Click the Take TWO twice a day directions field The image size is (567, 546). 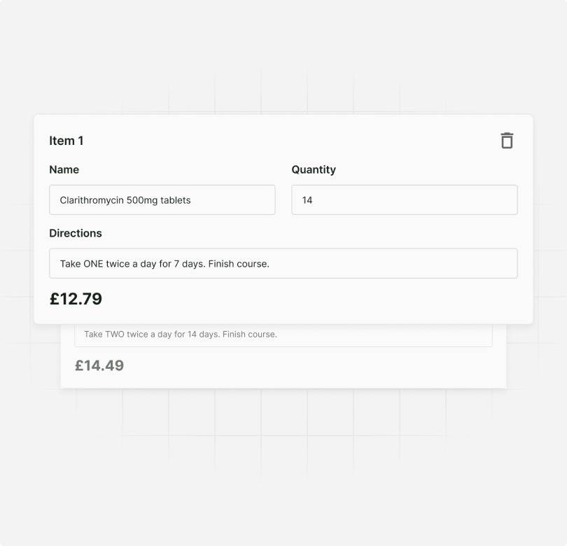coord(283,334)
